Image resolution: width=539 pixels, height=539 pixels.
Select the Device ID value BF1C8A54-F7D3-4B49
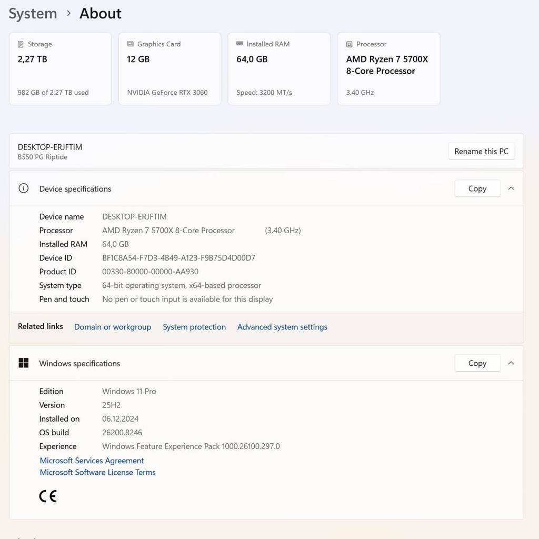pyautogui.click(x=179, y=258)
